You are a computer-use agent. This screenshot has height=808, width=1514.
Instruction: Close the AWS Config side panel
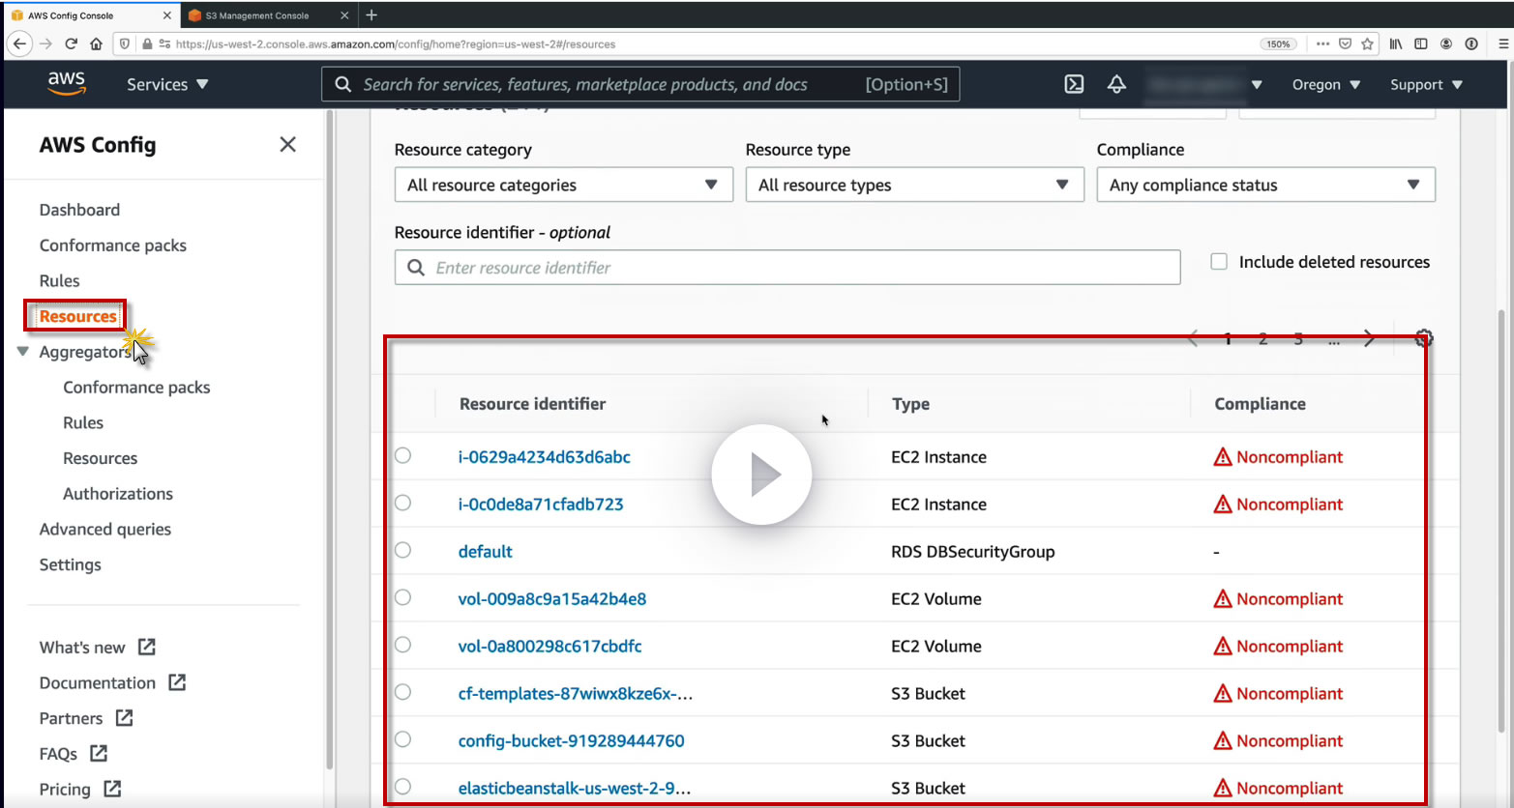pos(287,145)
